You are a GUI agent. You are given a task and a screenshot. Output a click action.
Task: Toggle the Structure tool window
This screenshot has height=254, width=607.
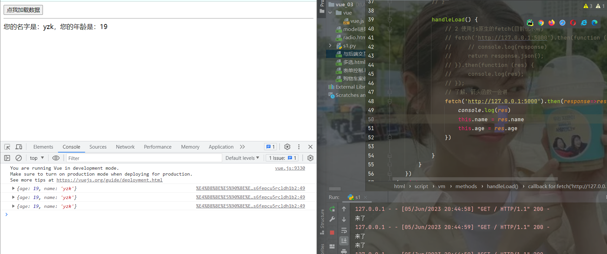322,221
